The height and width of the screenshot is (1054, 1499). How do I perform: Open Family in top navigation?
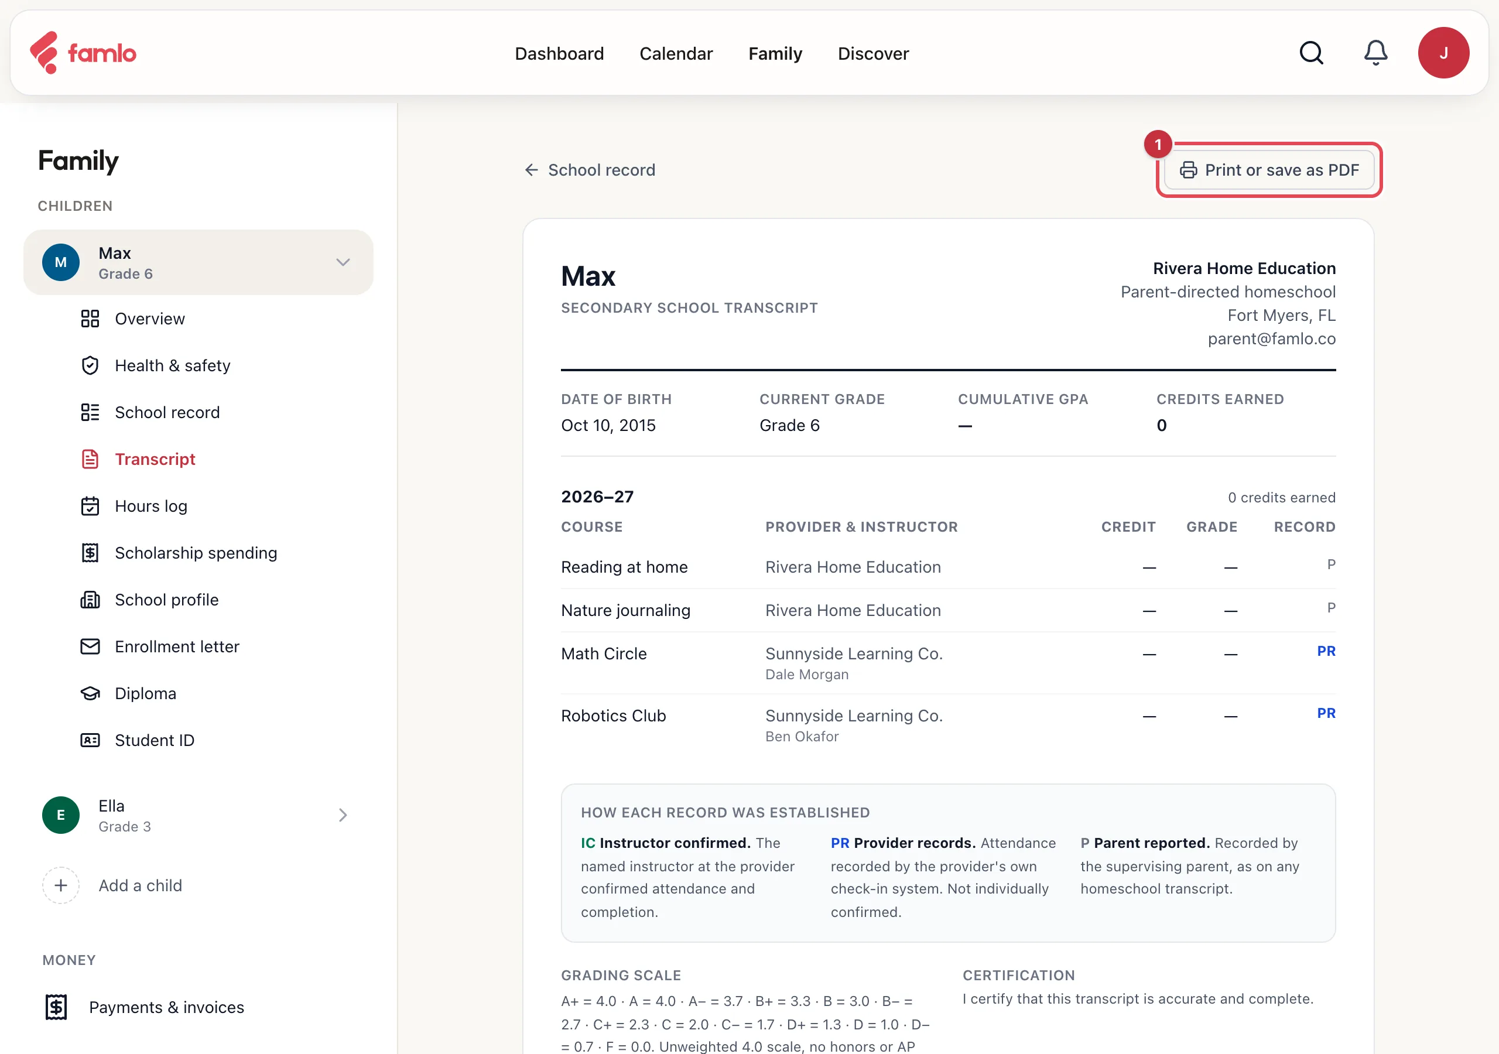(776, 53)
